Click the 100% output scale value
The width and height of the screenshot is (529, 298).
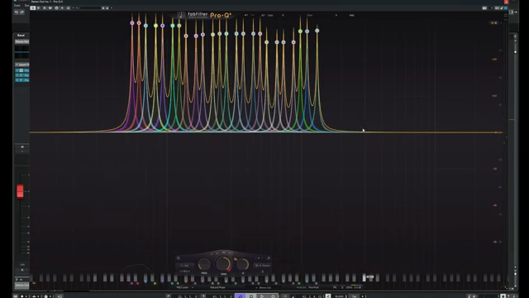pos(349,287)
